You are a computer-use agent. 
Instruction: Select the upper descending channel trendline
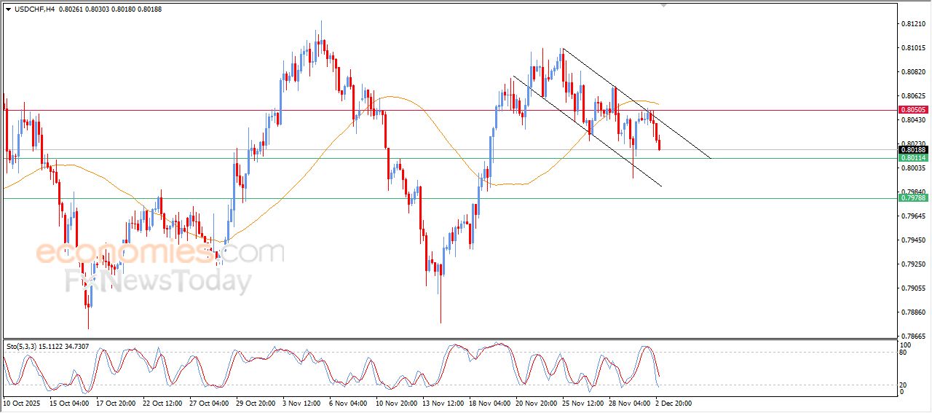(x=633, y=101)
